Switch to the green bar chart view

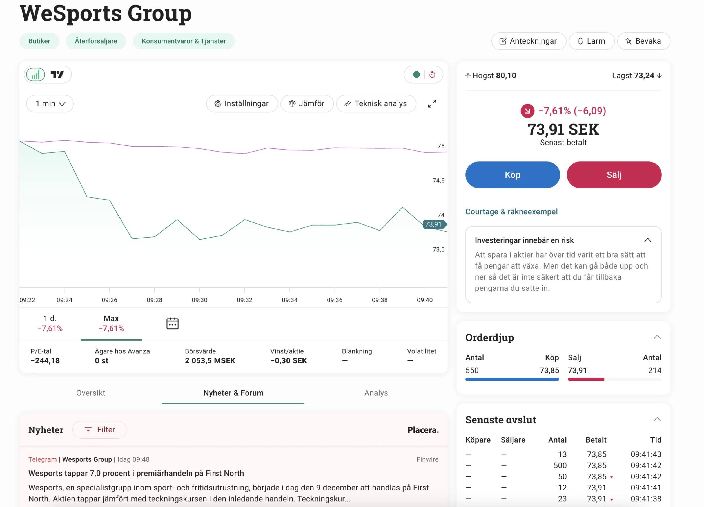pyautogui.click(x=36, y=75)
